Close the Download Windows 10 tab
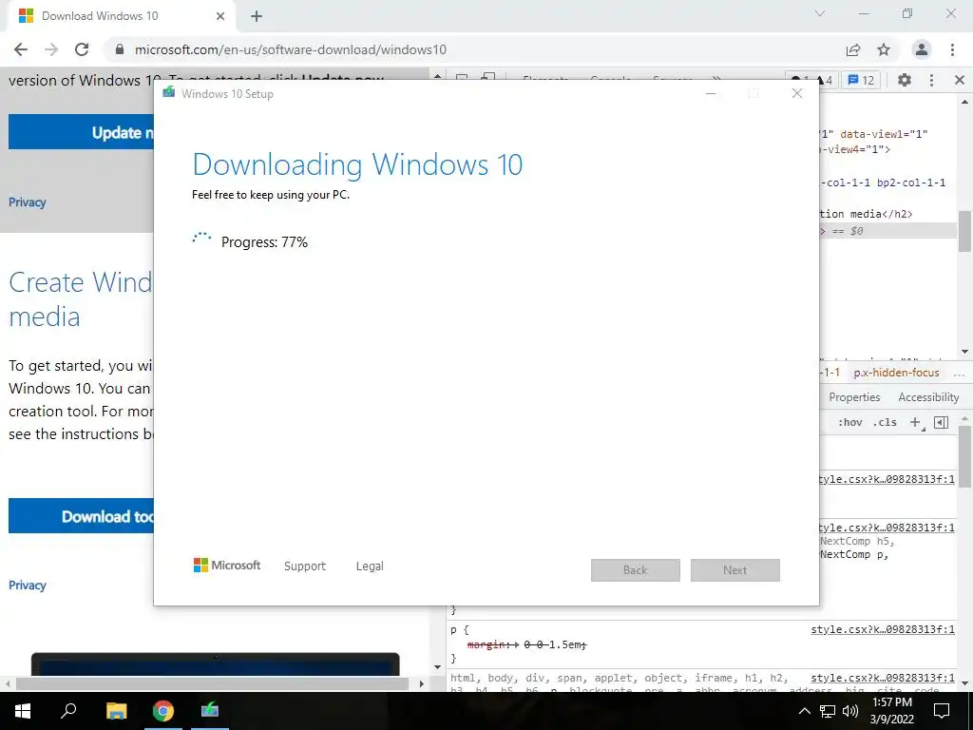 click(220, 16)
